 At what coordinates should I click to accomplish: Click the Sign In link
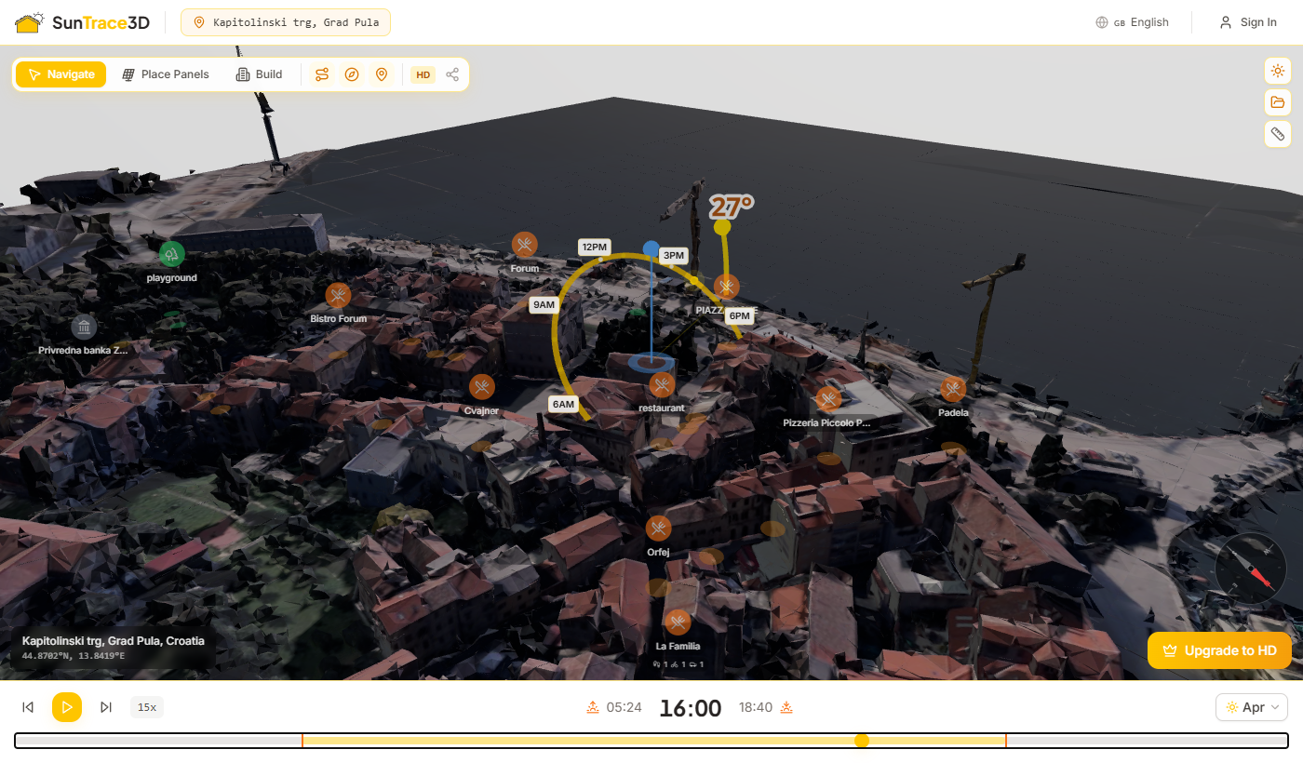point(1248,22)
